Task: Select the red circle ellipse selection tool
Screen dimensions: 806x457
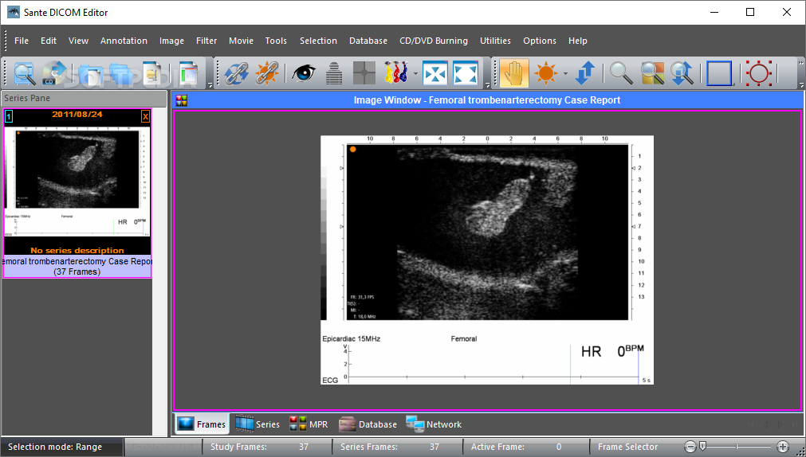Action: tap(759, 73)
